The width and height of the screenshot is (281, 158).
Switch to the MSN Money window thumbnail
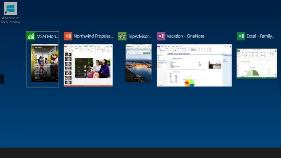(45, 63)
